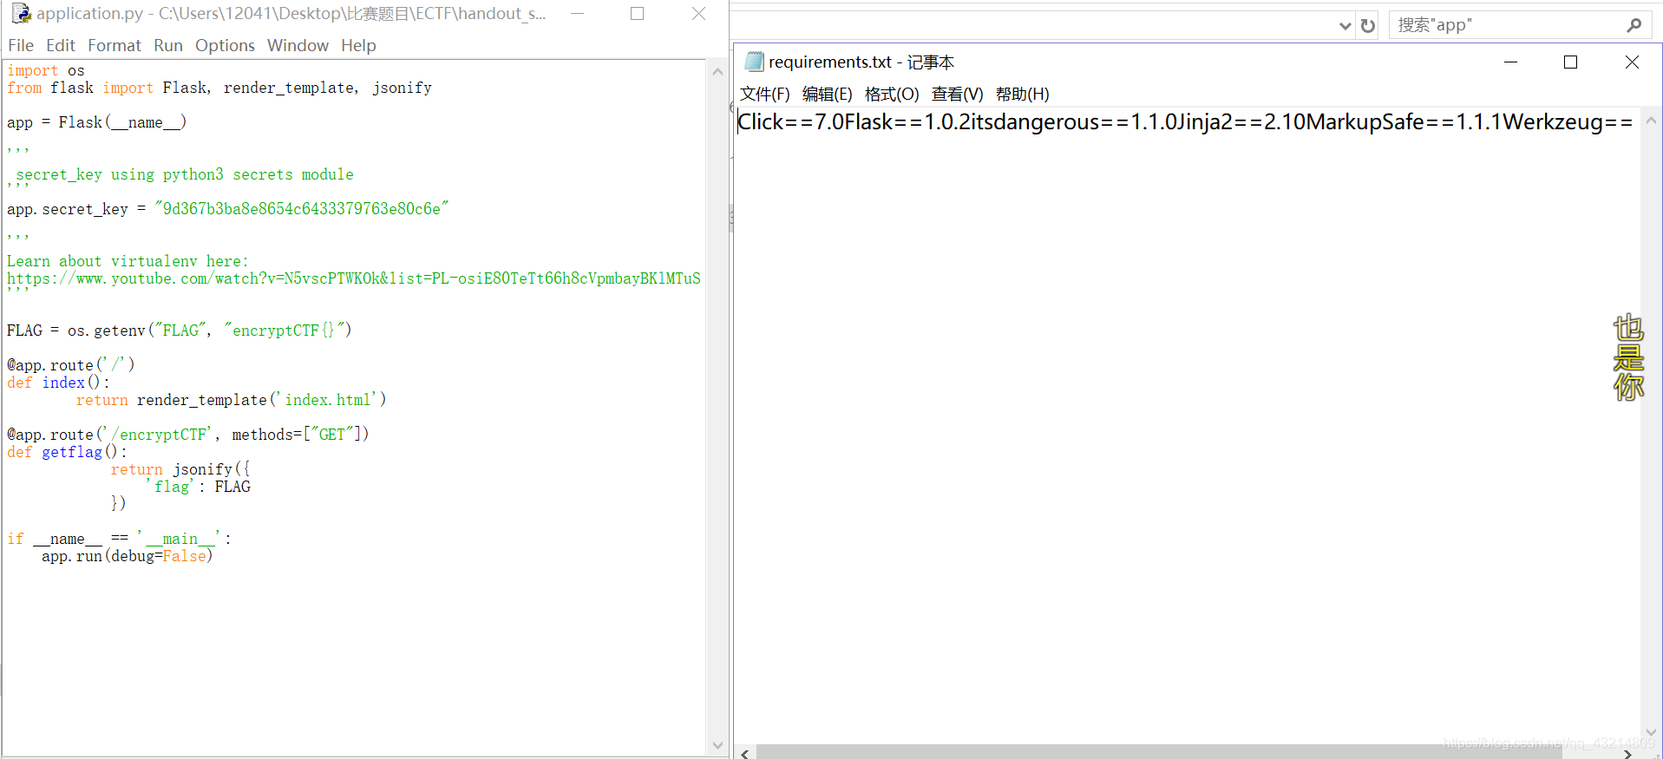
Task: Click "itsdangerous==1.1.0" text in Notepad
Action: pyautogui.click(x=1074, y=122)
